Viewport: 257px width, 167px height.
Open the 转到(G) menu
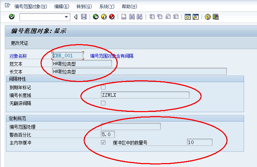[84, 6]
